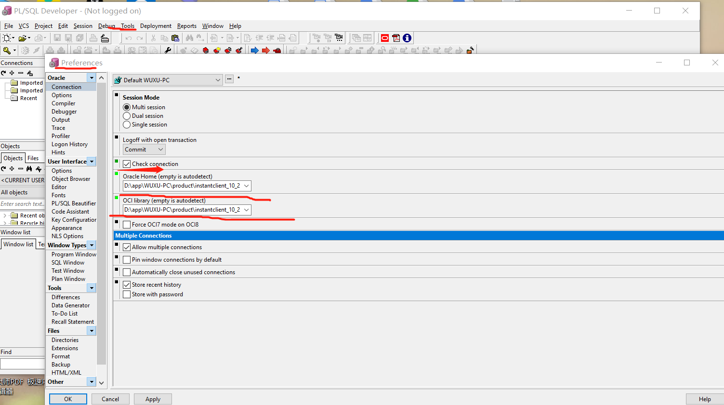Remove connection with the minus icon

(x=21, y=73)
